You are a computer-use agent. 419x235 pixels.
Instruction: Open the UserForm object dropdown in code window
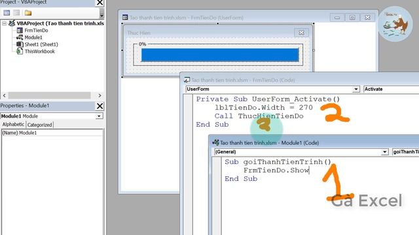(355, 89)
